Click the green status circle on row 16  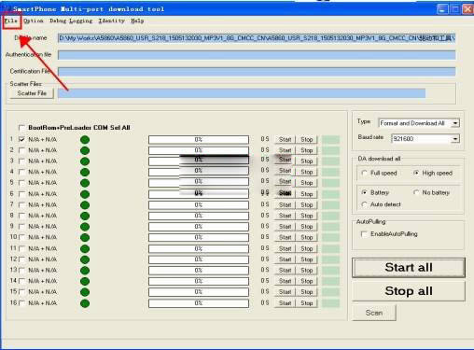point(85,303)
